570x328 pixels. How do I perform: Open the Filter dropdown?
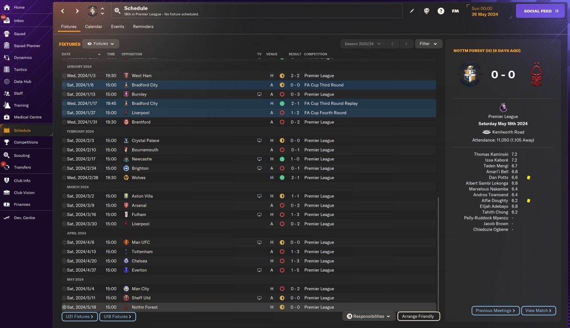429,44
